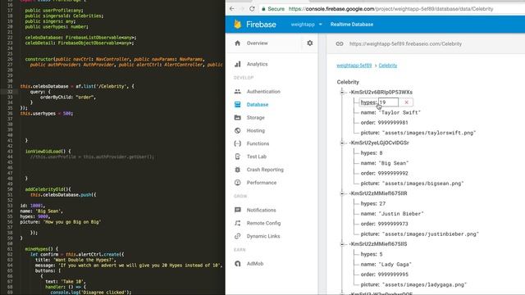Open Analytics bar chart icon
This screenshot has width=525, height=295.
point(238,64)
